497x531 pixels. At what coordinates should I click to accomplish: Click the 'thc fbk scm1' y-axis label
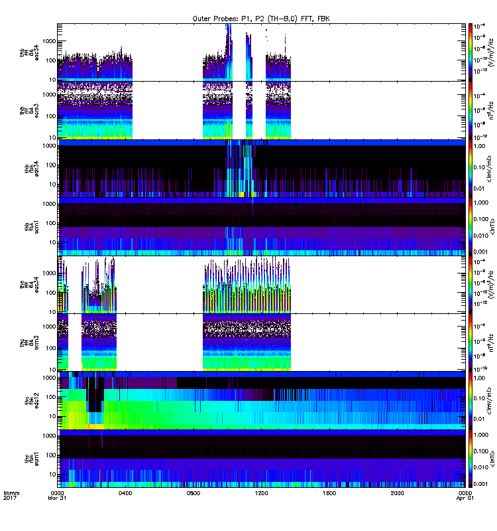point(32,459)
